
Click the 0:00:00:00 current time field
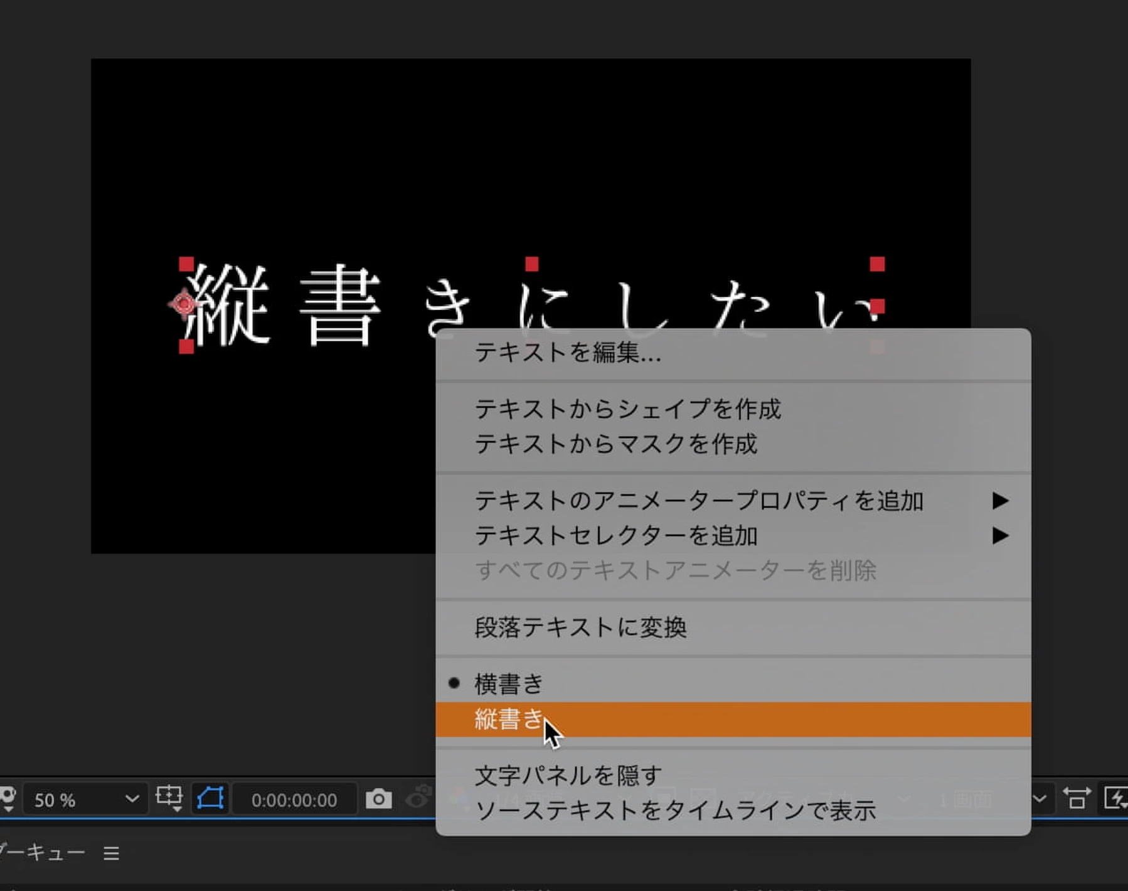tap(294, 800)
